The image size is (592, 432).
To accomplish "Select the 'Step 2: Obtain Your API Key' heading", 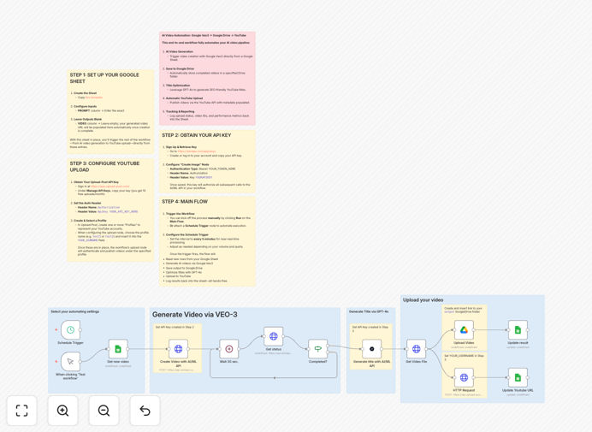I will (x=196, y=135).
